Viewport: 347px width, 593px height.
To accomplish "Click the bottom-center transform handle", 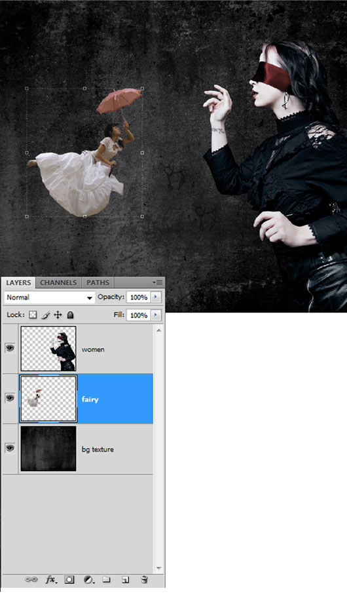I will (84, 217).
